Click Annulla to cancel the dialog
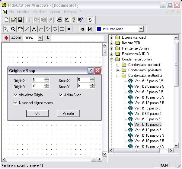This screenshot has height=169, width=182. 69,113
